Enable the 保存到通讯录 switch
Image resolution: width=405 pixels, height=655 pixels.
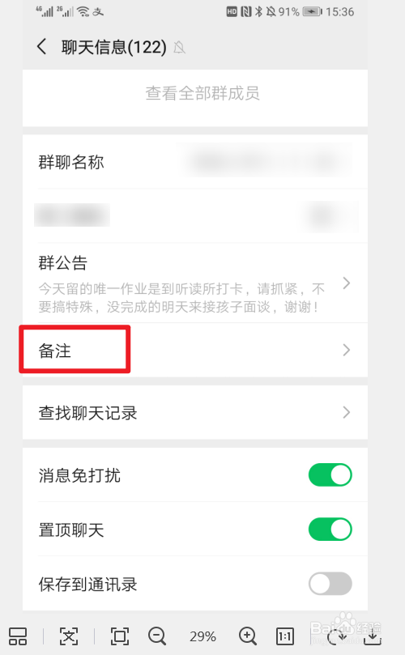coord(330,584)
